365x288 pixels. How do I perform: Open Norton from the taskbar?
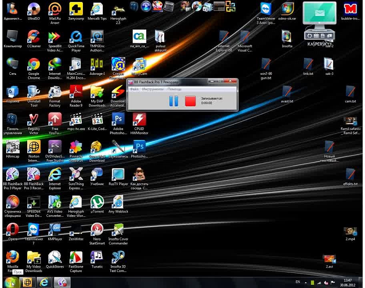point(27,282)
